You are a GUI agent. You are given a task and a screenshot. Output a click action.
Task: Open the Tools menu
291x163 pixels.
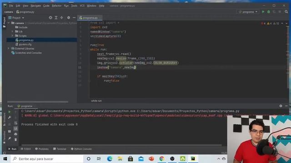tap(74, 6)
